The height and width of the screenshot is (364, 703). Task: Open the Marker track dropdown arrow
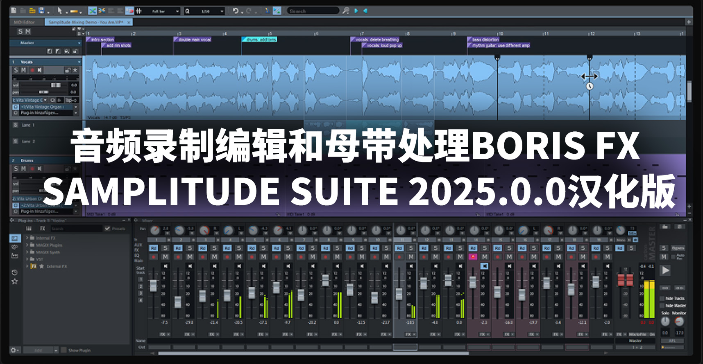click(79, 43)
